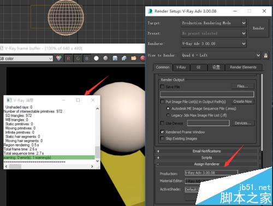Click Devices... button

click(x=242, y=123)
